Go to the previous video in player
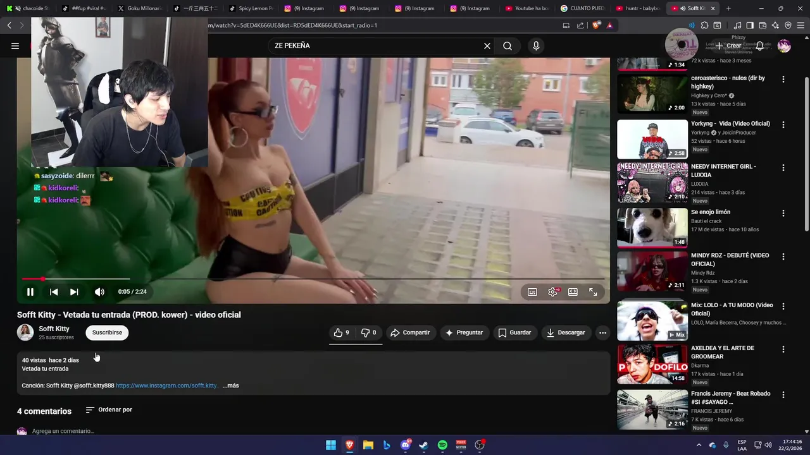This screenshot has height=455, width=810. pyautogui.click(x=54, y=292)
